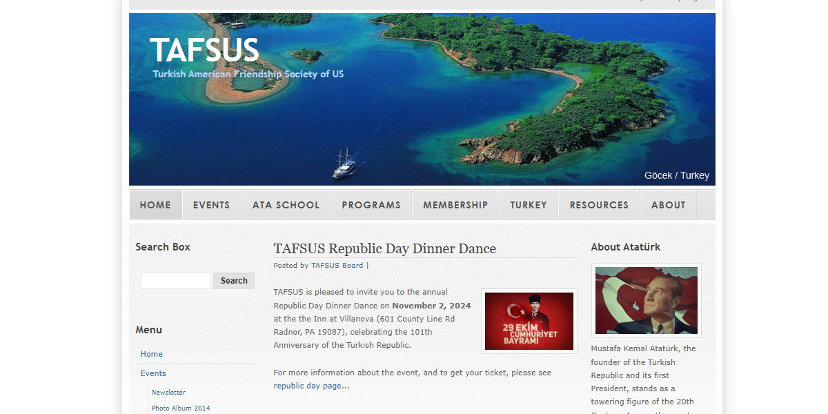The image size is (828, 414).
Task: Select ABOUT in the navigation bar
Action: pos(668,204)
